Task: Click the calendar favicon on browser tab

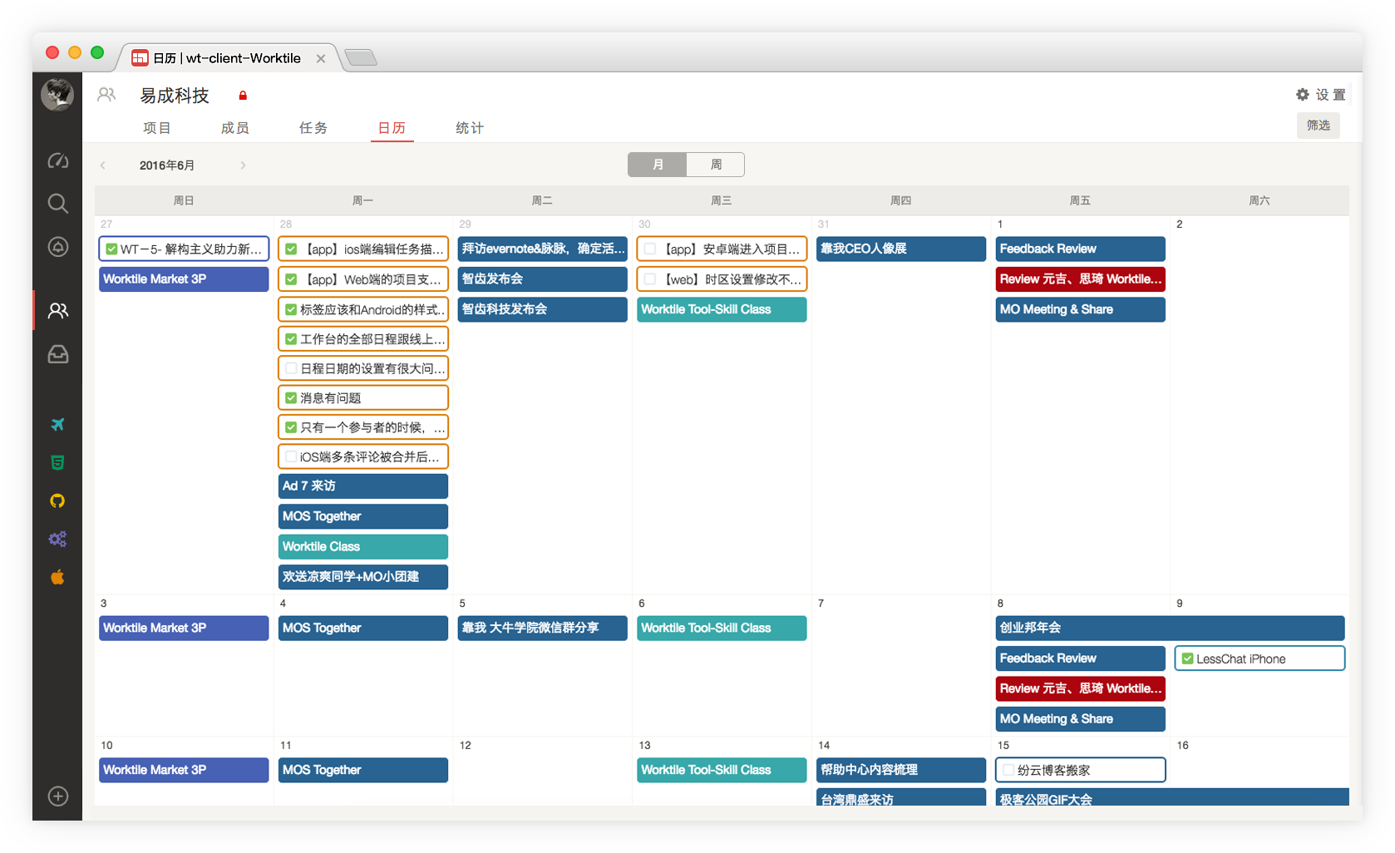Action: click(x=140, y=57)
